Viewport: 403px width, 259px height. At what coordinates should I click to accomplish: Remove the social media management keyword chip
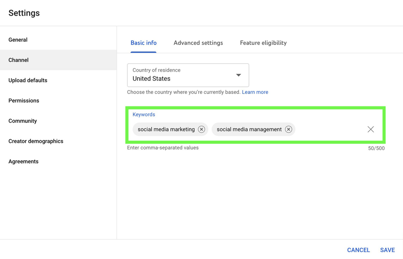point(289,129)
